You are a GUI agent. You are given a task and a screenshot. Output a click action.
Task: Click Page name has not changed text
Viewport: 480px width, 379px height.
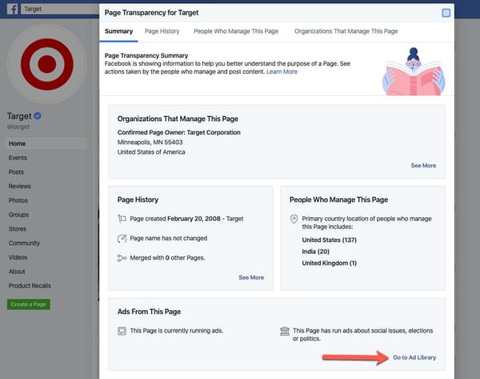(x=168, y=238)
